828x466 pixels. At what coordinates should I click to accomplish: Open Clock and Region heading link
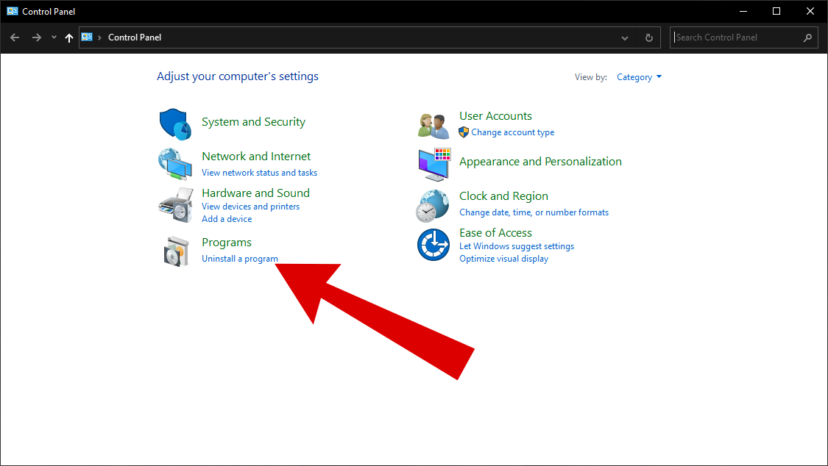tap(503, 196)
